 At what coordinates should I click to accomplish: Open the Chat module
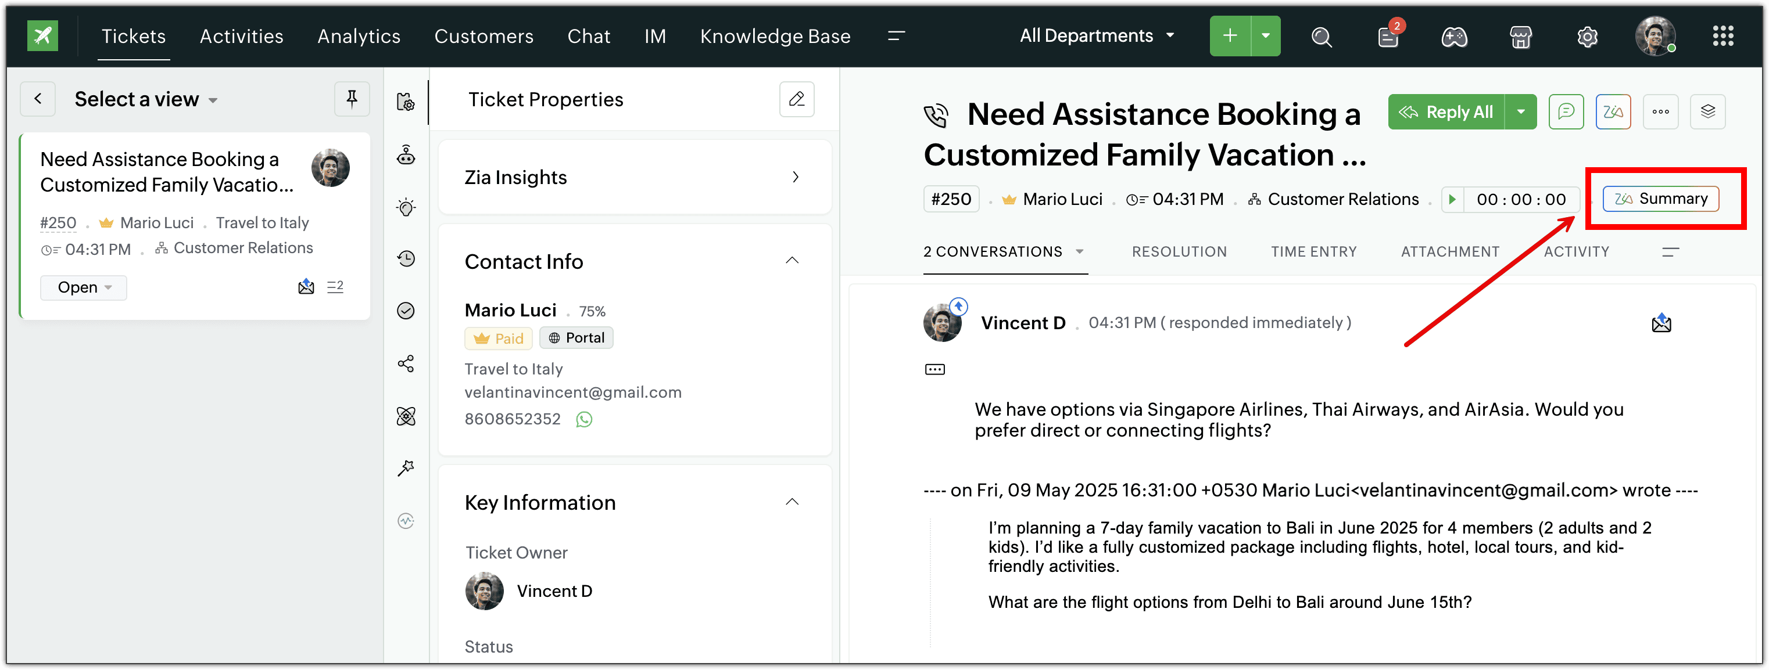click(x=589, y=35)
